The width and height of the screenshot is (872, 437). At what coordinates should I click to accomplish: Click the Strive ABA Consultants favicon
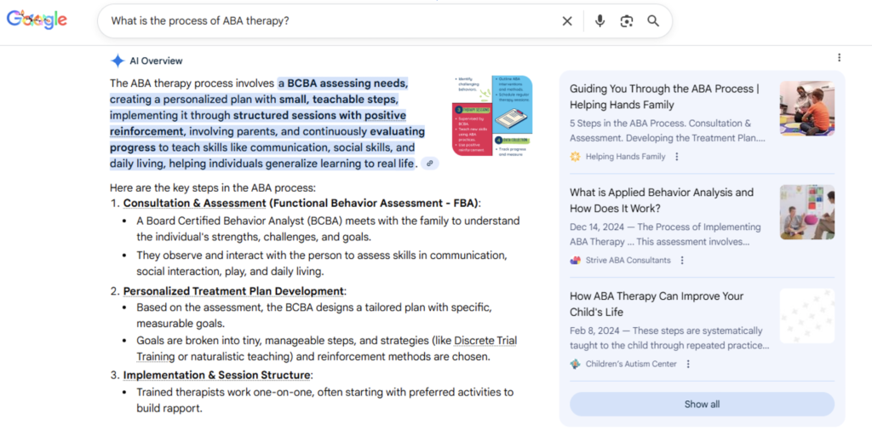575,260
